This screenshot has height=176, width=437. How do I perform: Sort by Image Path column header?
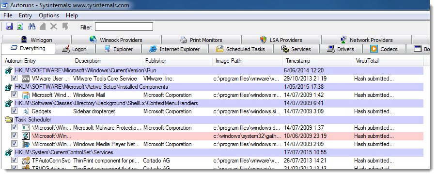pos(248,61)
